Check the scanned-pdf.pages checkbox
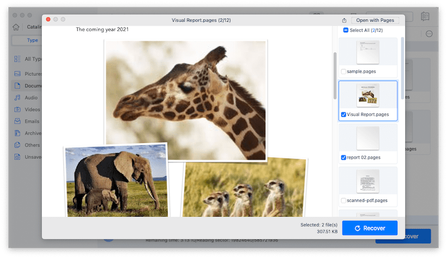This screenshot has width=447, height=258. (x=344, y=200)
